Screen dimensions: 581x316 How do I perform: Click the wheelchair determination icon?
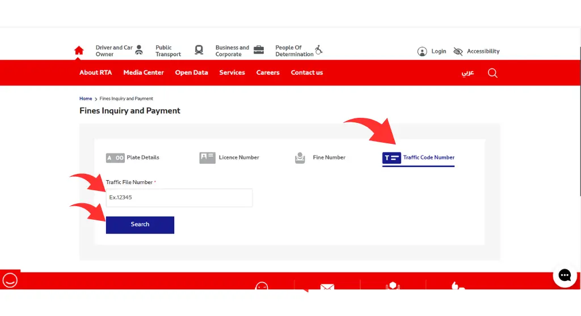(319, 50)
